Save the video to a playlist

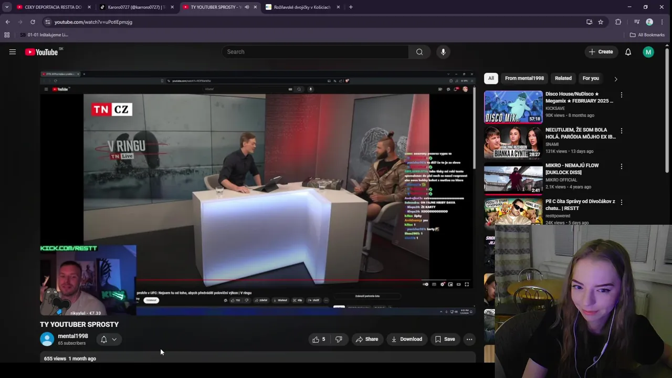coord(445,339)
